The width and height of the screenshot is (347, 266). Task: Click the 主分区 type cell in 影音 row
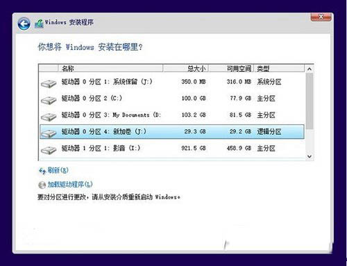click(x=266, y=149)
